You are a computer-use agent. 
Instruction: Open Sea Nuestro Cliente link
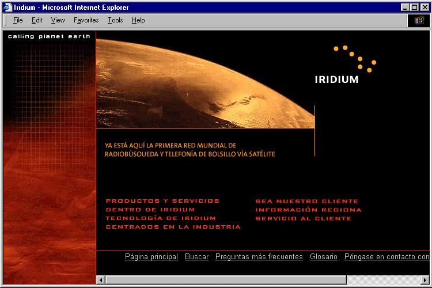click(x=307, y=201)
